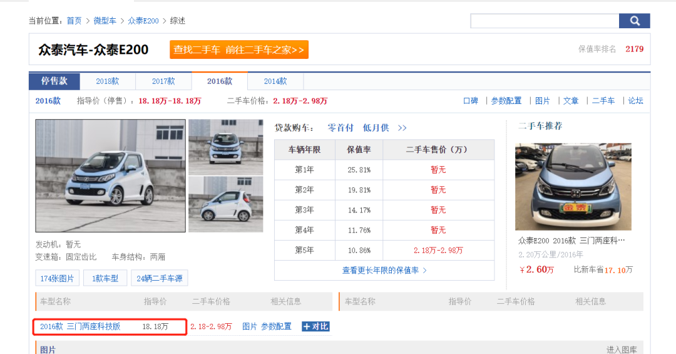This screenshot has height=354, width=676.
Task: Click the >> arrows after 低月供
Action: tap(402, 128)
